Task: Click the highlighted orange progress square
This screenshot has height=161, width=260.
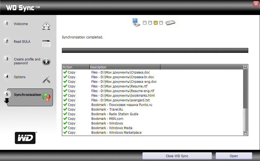Action: (156, 23)
